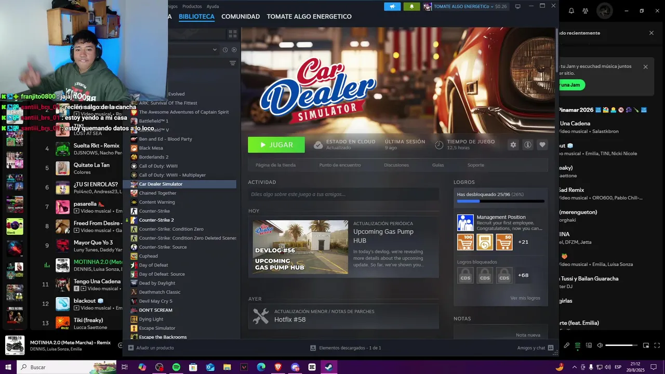Click 'Ver mis logros' link

click(525, 298)
